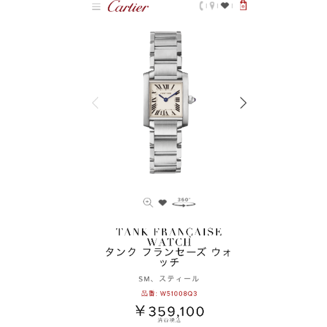Click the watch dial in product photo
Viewport: 327px width, 327px height.
(166, 100)
